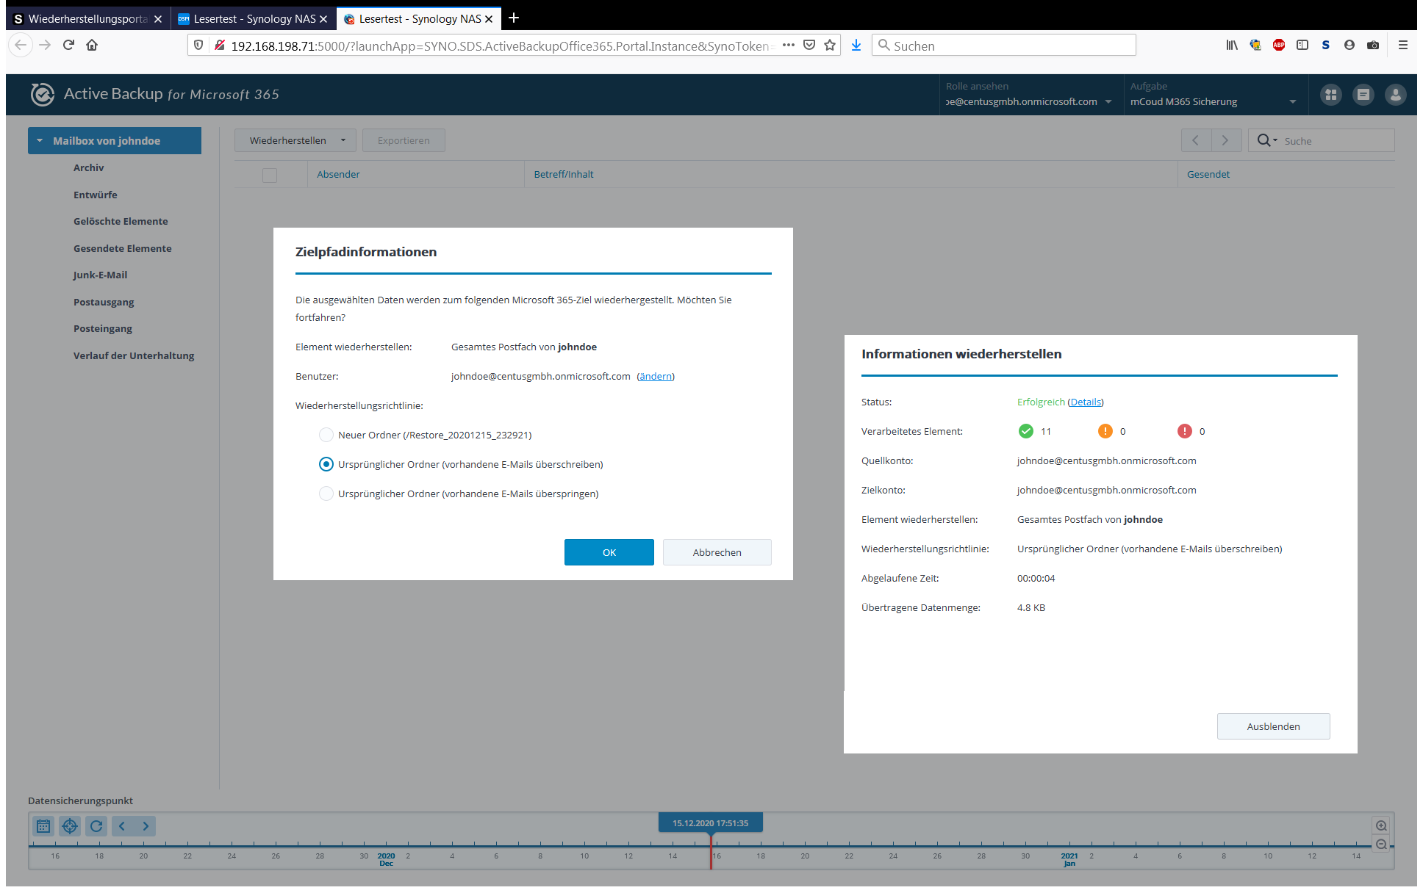Open the app grid icon in header
The height and width of the screenshot is (893, 1423).
[1331, 95]
